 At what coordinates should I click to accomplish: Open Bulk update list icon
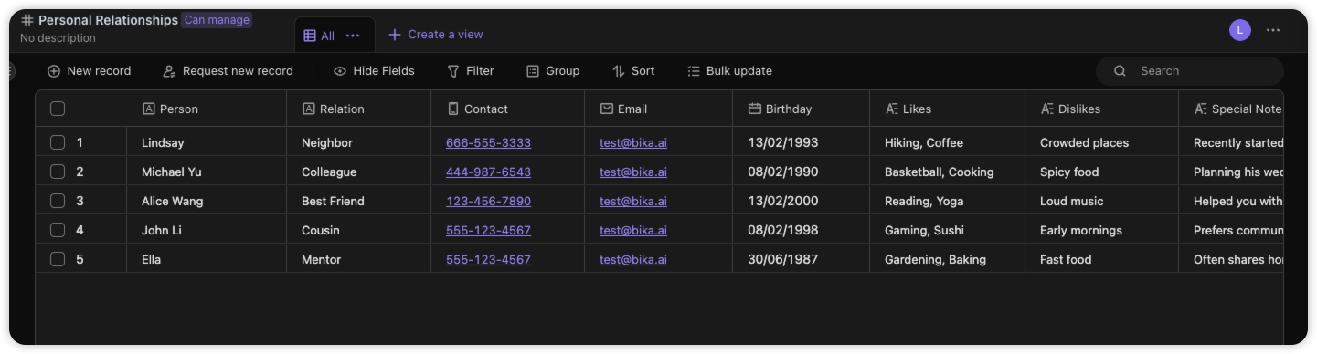tap(694, 71)
